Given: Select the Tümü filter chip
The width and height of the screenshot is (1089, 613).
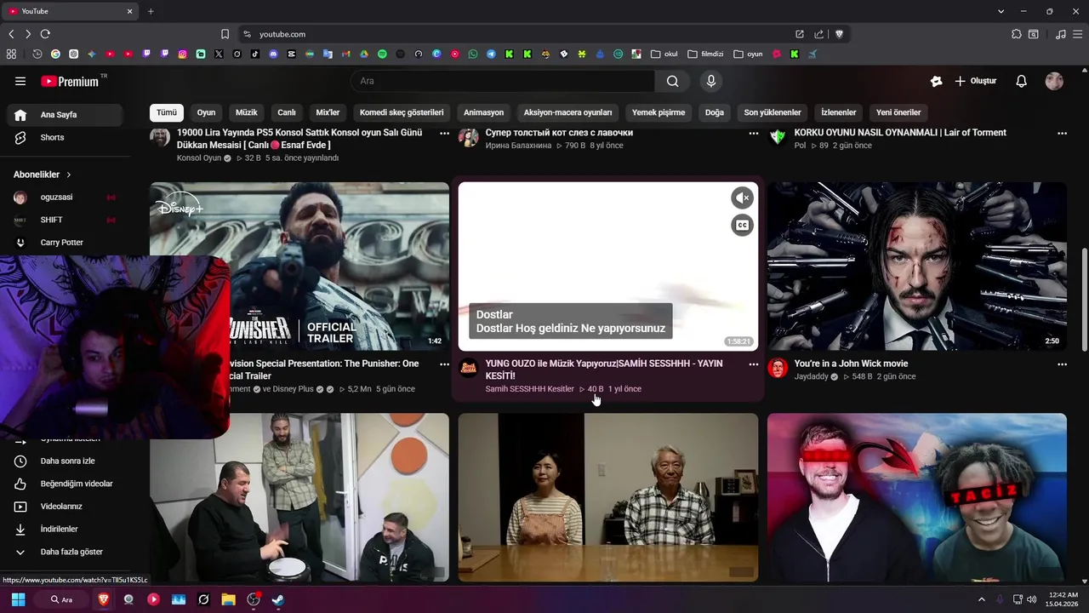Looking at the screenshot, I should point(167,112).
